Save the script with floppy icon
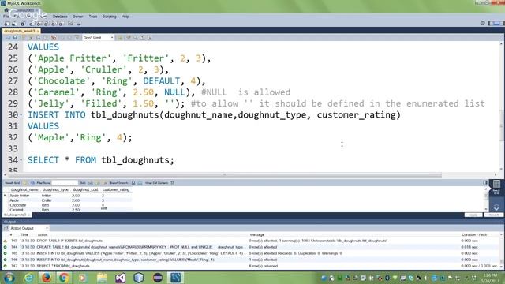 coord(15,38)
